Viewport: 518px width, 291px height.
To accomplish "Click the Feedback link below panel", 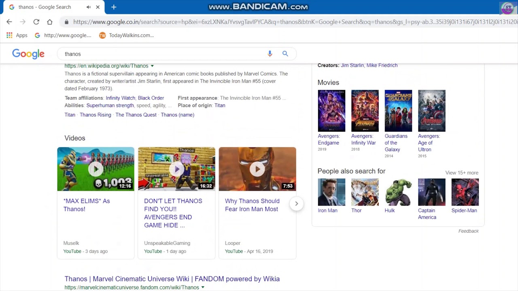I will coord(468,231).
